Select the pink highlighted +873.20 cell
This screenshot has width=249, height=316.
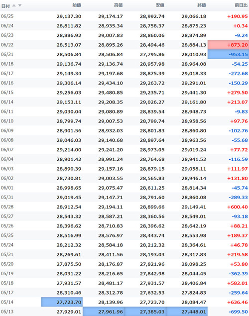click(x=228, y=45)
